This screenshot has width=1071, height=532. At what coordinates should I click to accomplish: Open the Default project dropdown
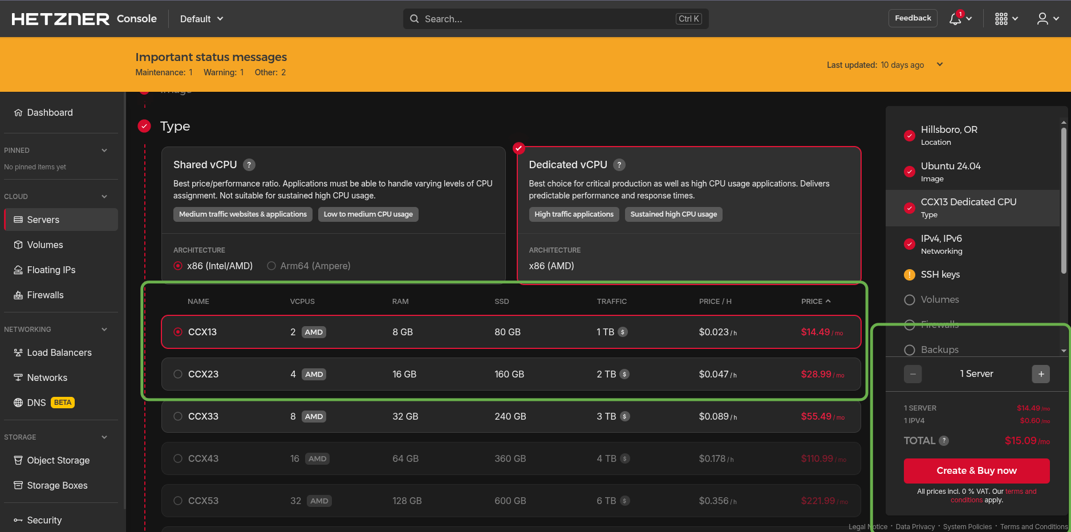(x=202, y=19)
